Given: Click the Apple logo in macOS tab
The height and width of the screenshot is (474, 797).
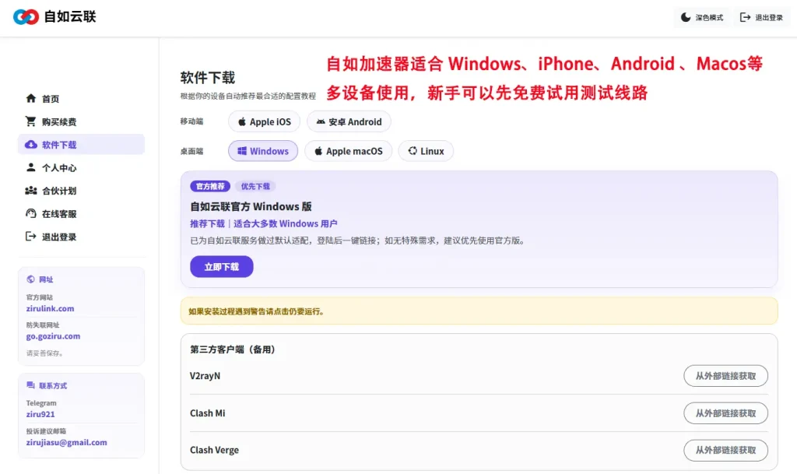Looking at the screenshot, I should point(318,151).
